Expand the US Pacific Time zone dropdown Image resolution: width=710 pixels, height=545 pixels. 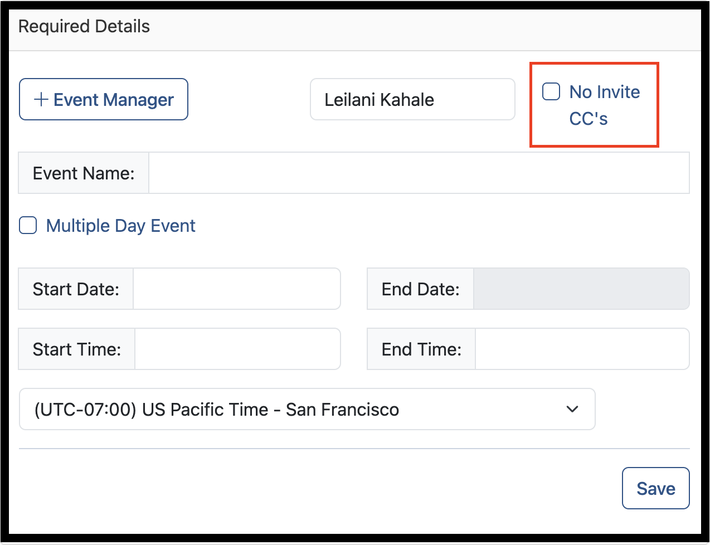coord(307,409)
